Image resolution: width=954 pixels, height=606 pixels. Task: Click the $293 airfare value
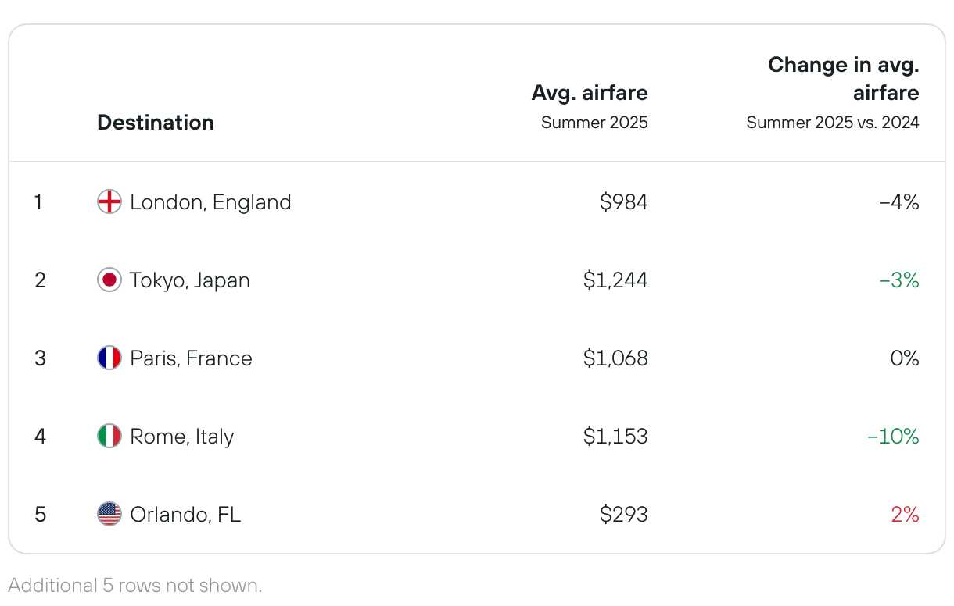pyautogui.click(x=624, y=515)
